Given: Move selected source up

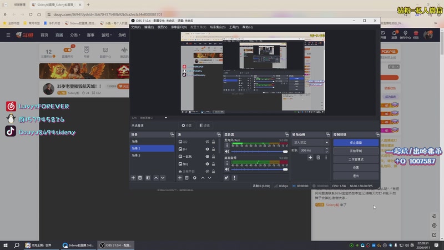Looking at the screenshot, I should pos(203,178).
